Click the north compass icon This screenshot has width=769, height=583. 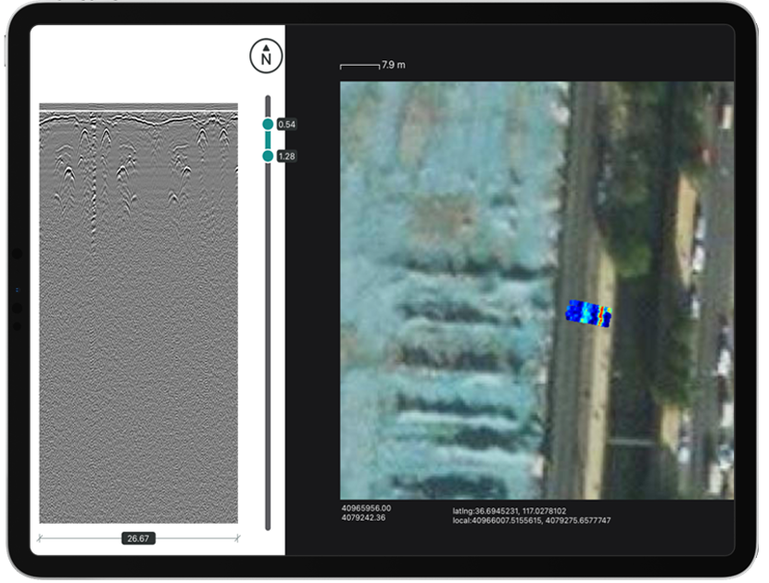point(266,56)
